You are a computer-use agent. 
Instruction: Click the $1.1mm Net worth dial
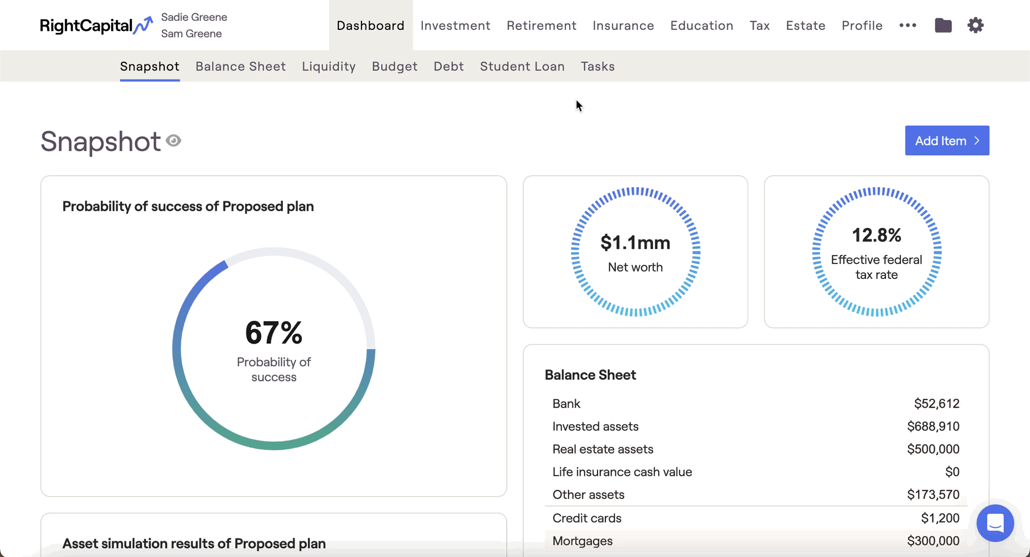pos(636,252)
